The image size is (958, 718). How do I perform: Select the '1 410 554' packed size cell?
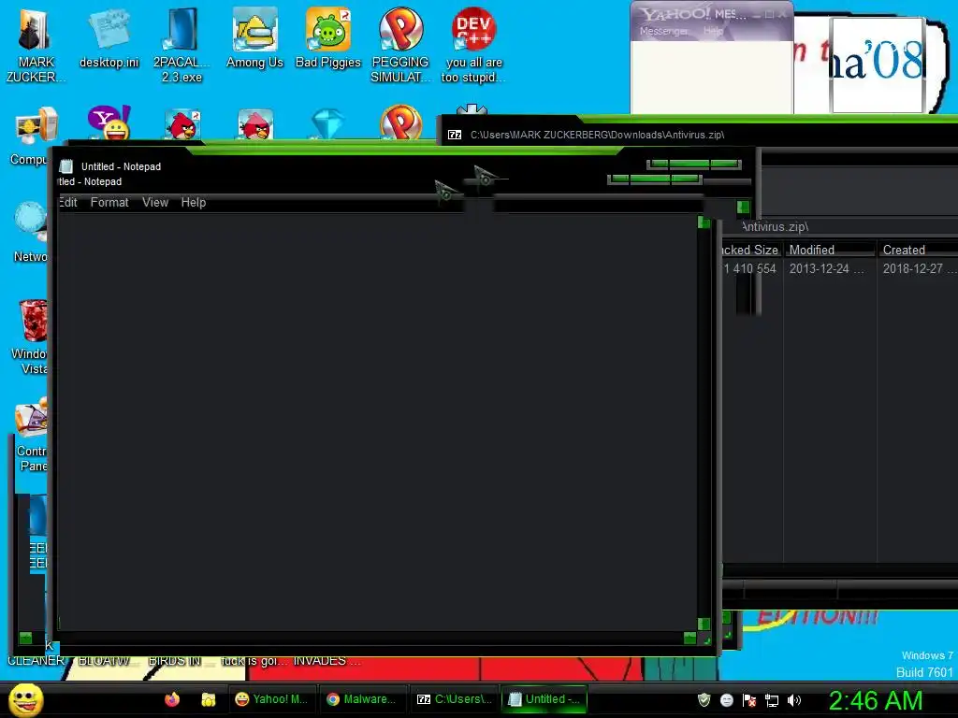(x=749, y=268)
